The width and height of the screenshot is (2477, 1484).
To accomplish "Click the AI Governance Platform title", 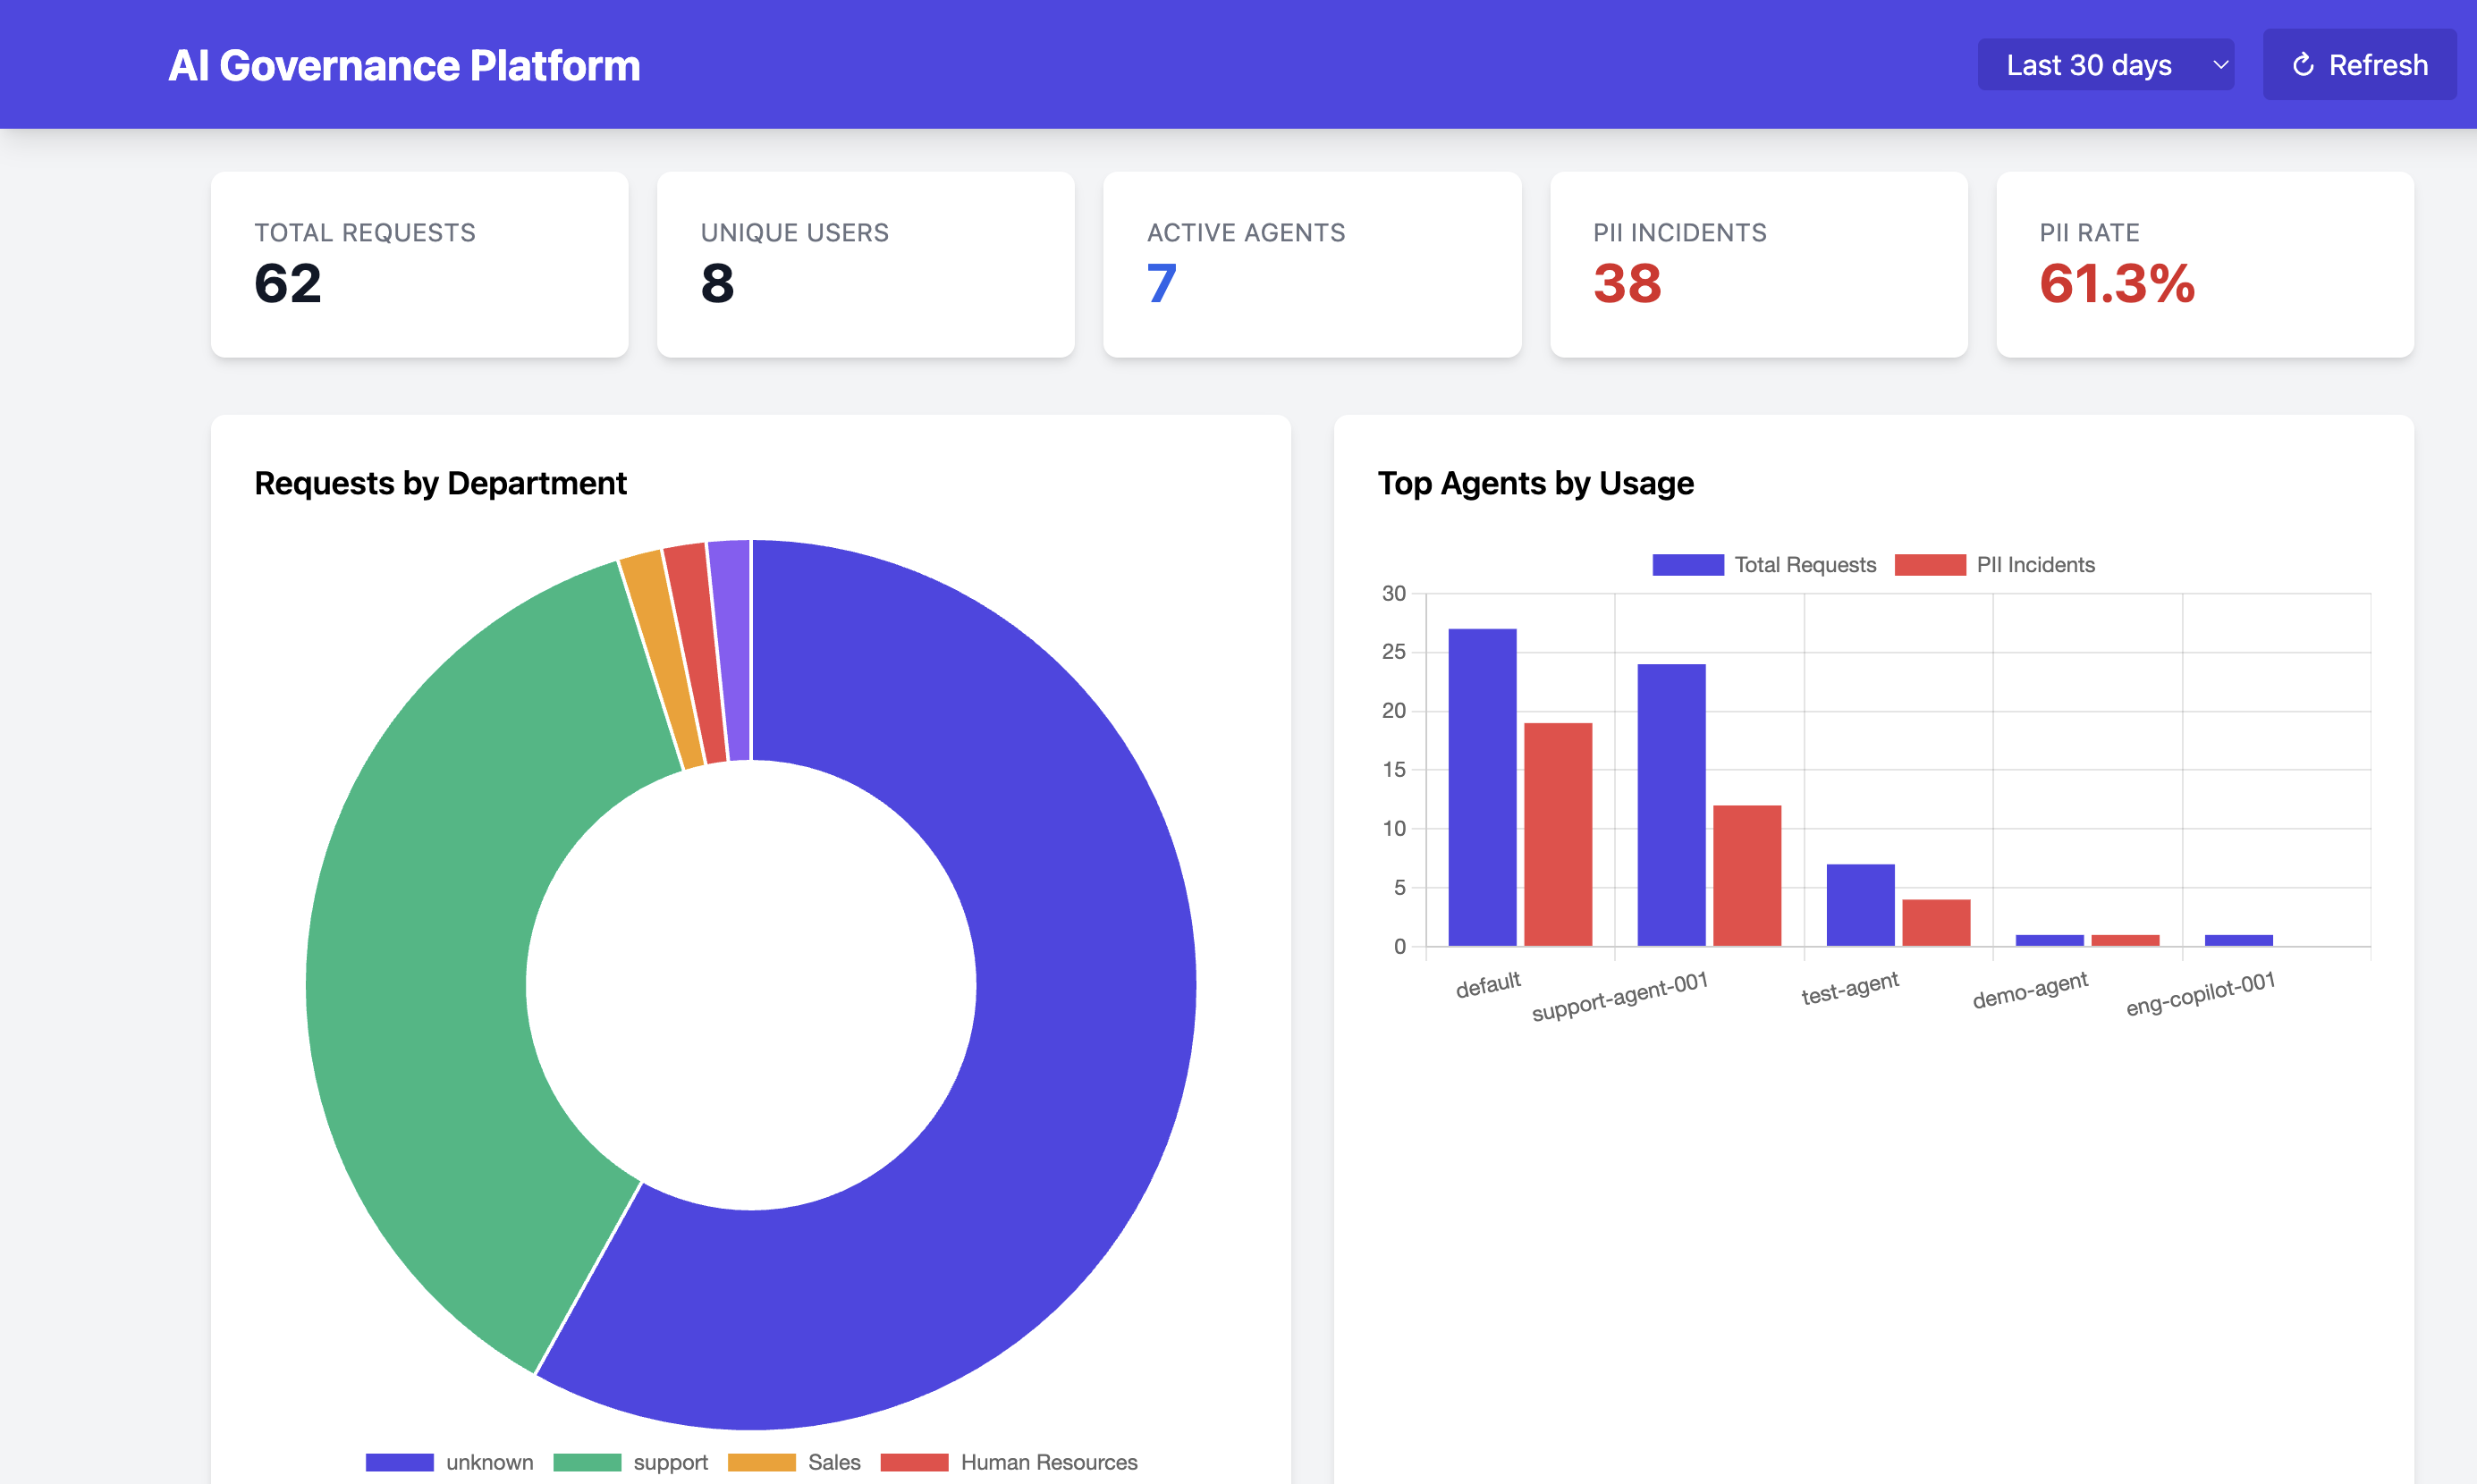I will pyautogui.click(x=404, y=65).
